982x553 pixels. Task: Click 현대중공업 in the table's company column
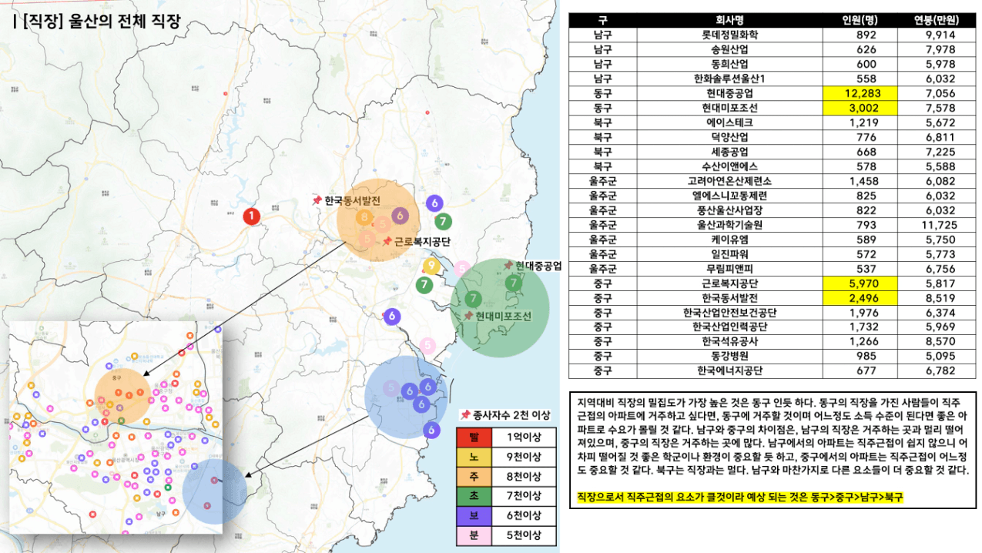point(729,94)
